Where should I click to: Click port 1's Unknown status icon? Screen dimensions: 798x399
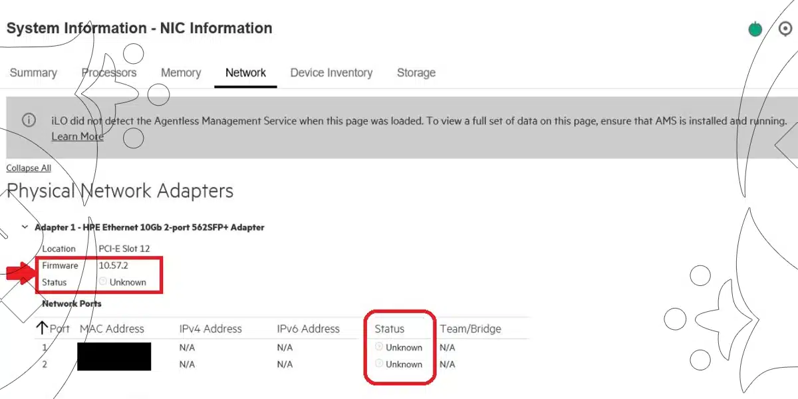pyautogui.click(x=379, y=346)
